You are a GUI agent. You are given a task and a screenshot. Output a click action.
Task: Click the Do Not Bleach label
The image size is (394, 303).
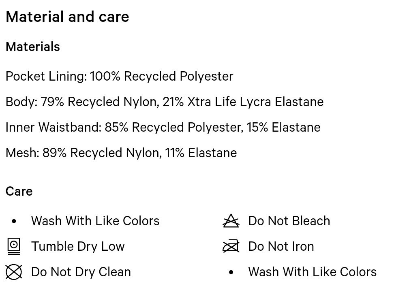click(x=289, y=221)
